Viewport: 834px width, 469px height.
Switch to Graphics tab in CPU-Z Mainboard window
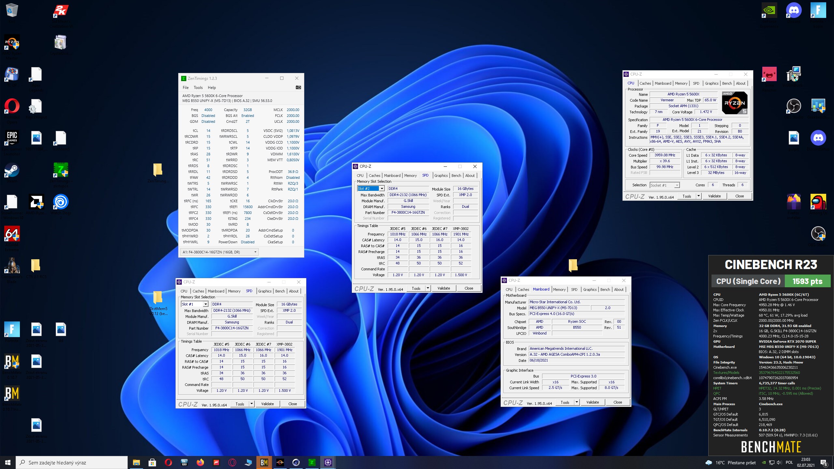[x=590, y=290]
